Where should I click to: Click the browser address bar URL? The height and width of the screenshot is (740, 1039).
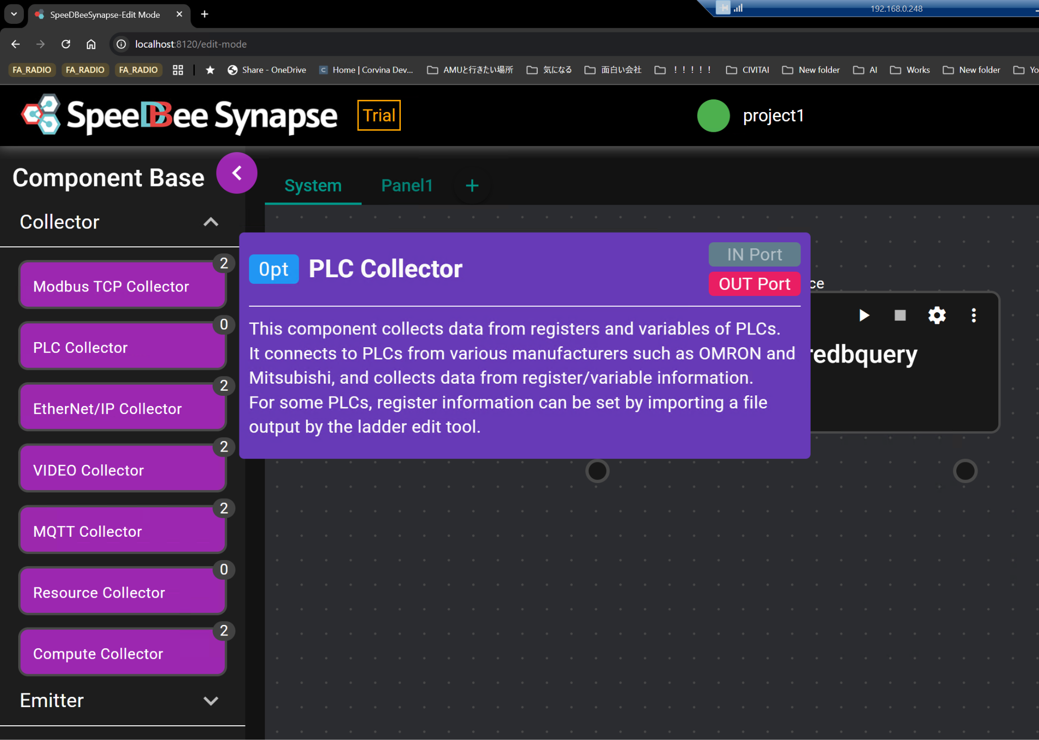tap(191, 44)
